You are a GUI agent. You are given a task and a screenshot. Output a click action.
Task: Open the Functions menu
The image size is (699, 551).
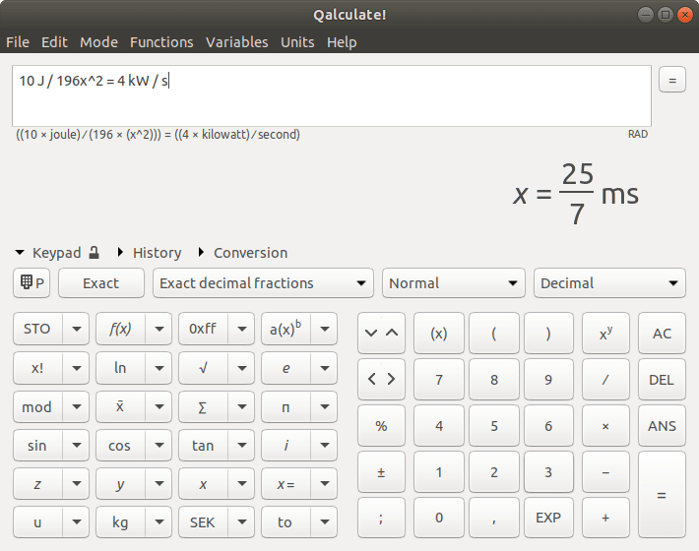(x=161, y=42)
